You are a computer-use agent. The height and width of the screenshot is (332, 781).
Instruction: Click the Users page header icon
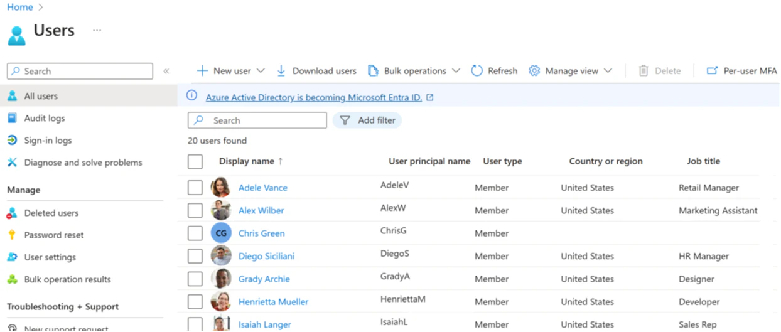17,35
